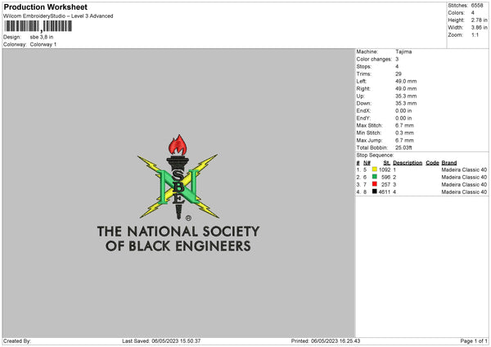Click stitch count 257 in row 3
Screen dimensions: 491x347
(385, 184)
